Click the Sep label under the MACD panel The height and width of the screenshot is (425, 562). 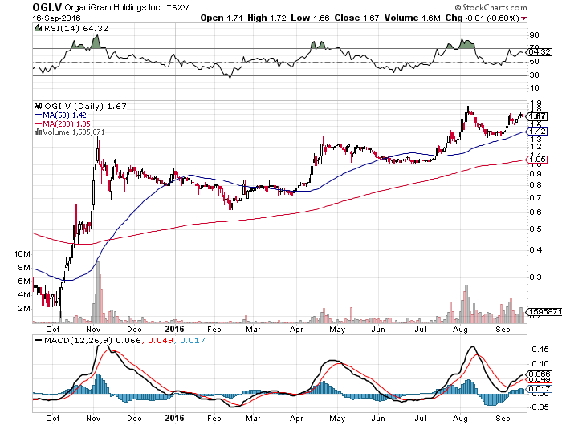click(x=503, y=419)
